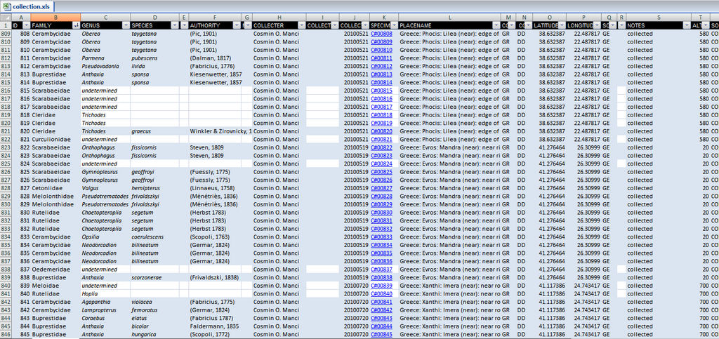
Task: Select column L header
Action: [449, 17]
